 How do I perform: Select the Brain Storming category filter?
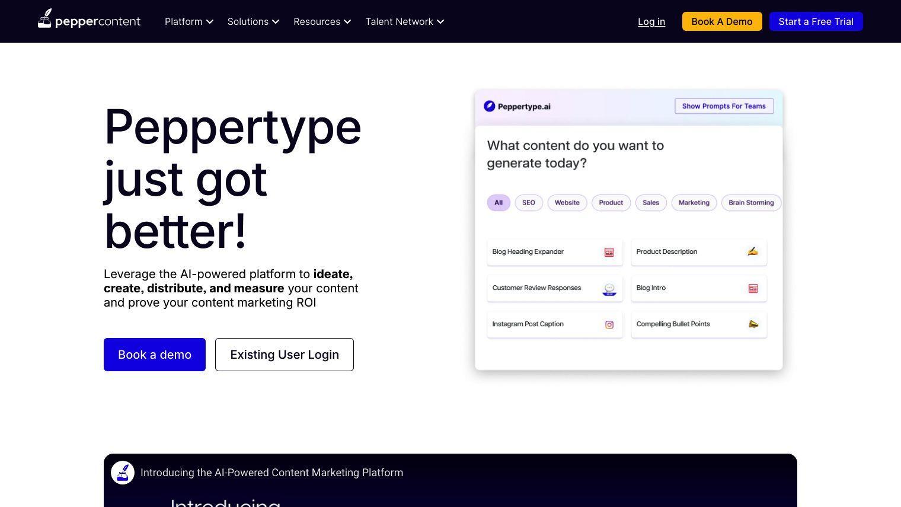751,203
